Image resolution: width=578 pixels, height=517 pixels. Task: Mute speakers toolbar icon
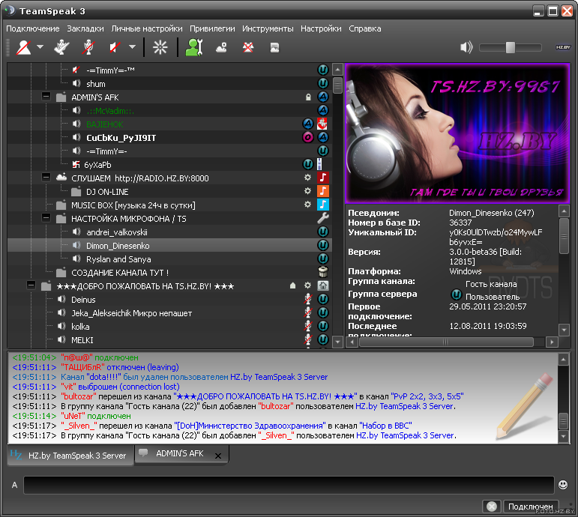coord(115,47)
